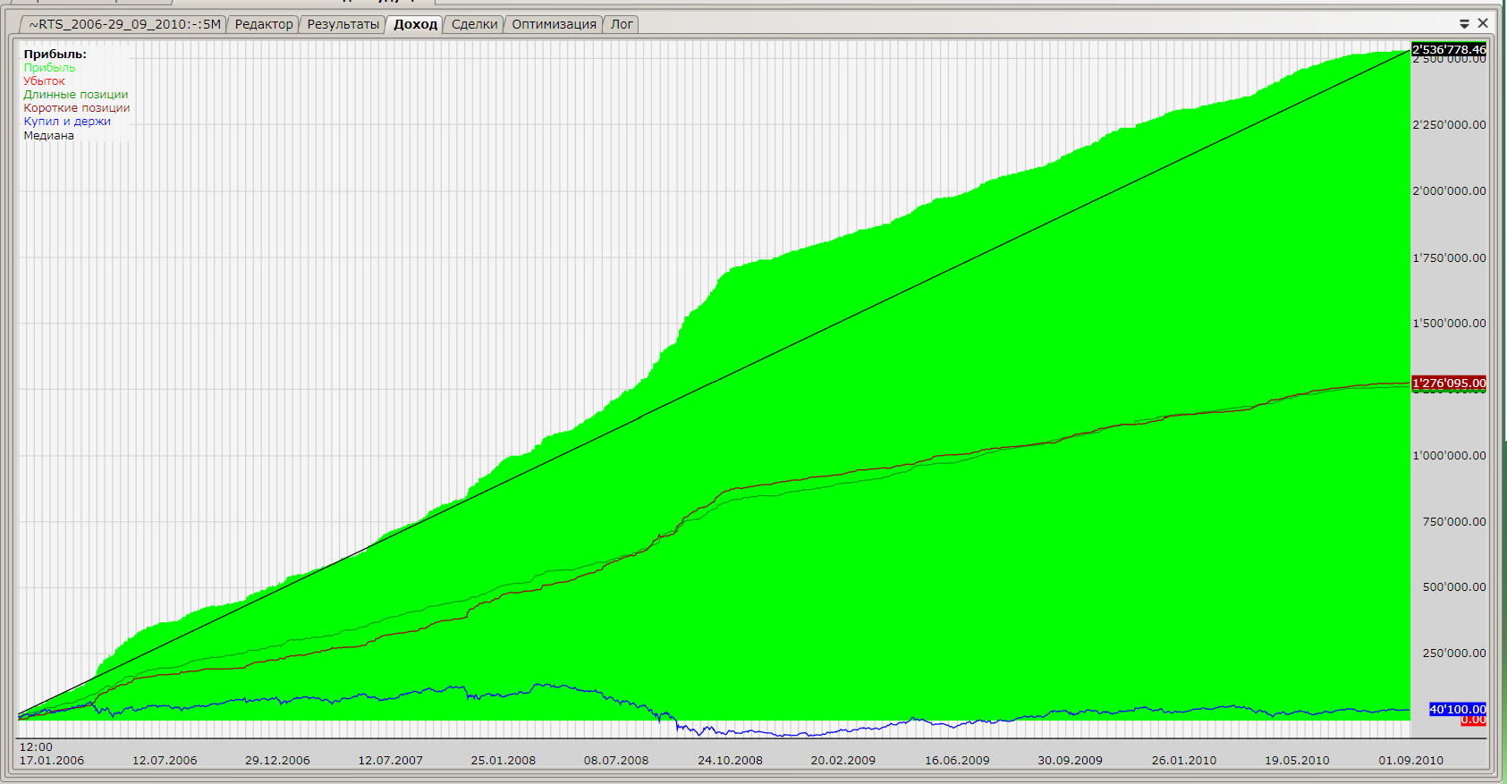
Task: Open the tab list dropdown arrow
Action: [x=1464, y=23]
